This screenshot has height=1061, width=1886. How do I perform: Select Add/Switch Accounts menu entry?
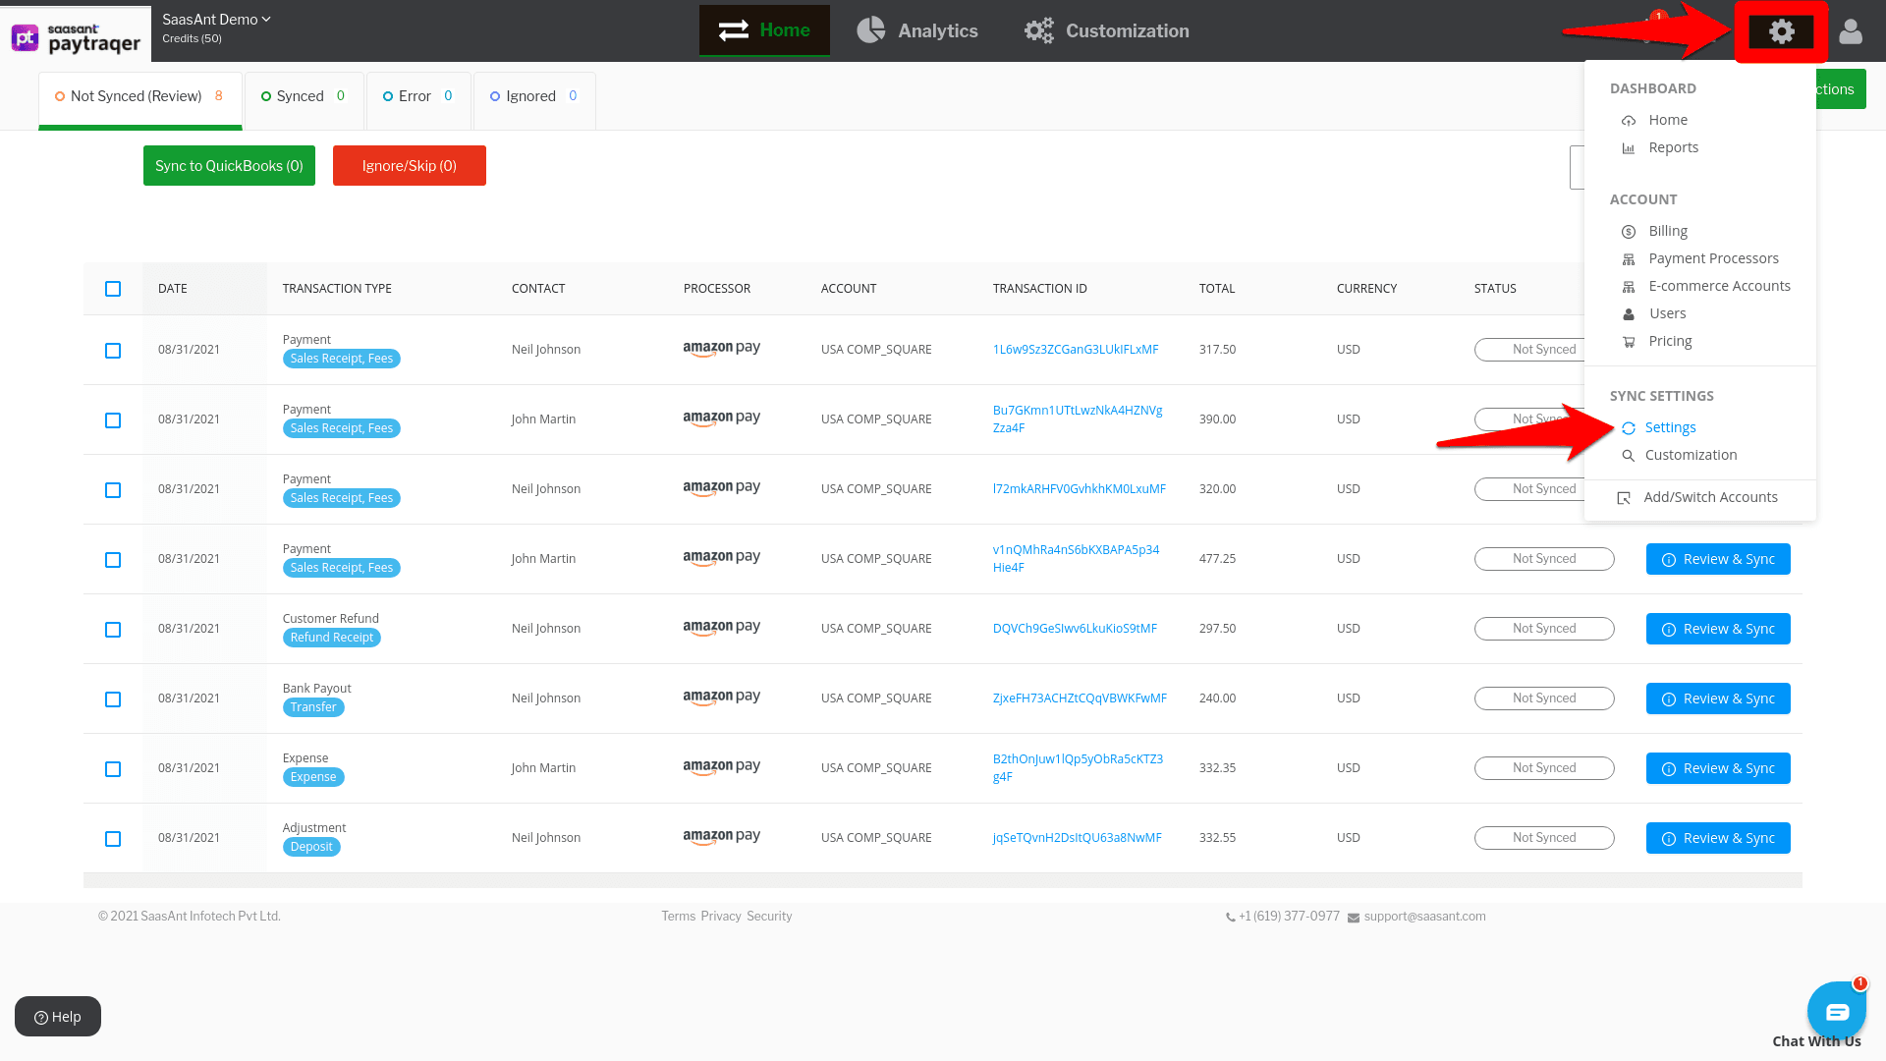(1710, 497)
